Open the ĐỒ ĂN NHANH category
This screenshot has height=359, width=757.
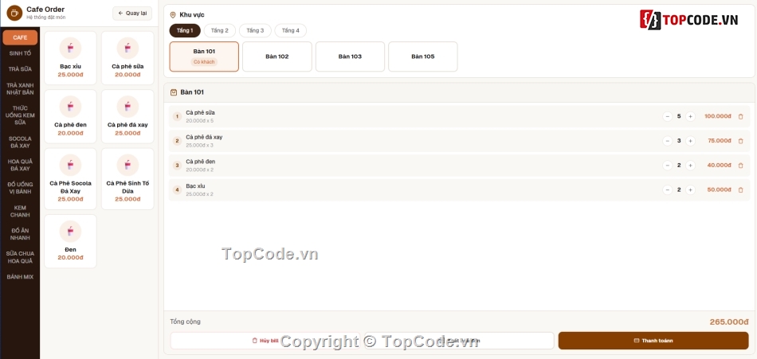pos(20,235)
